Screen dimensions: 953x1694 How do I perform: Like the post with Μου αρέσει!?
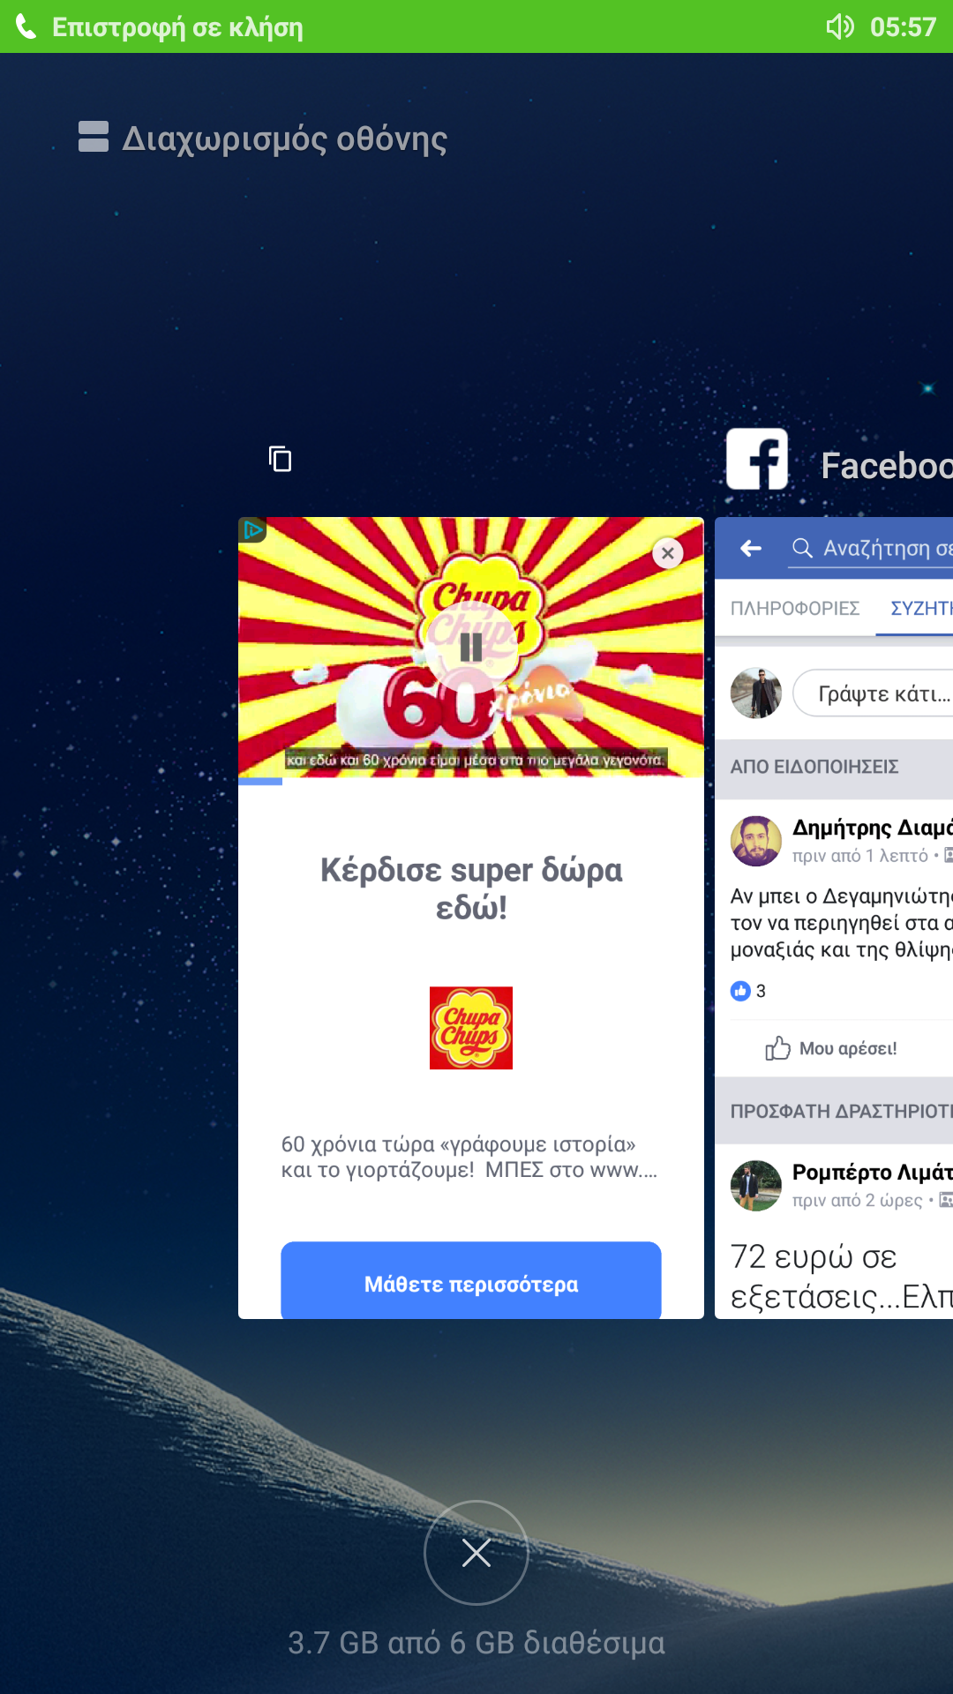click(831, 1048)
